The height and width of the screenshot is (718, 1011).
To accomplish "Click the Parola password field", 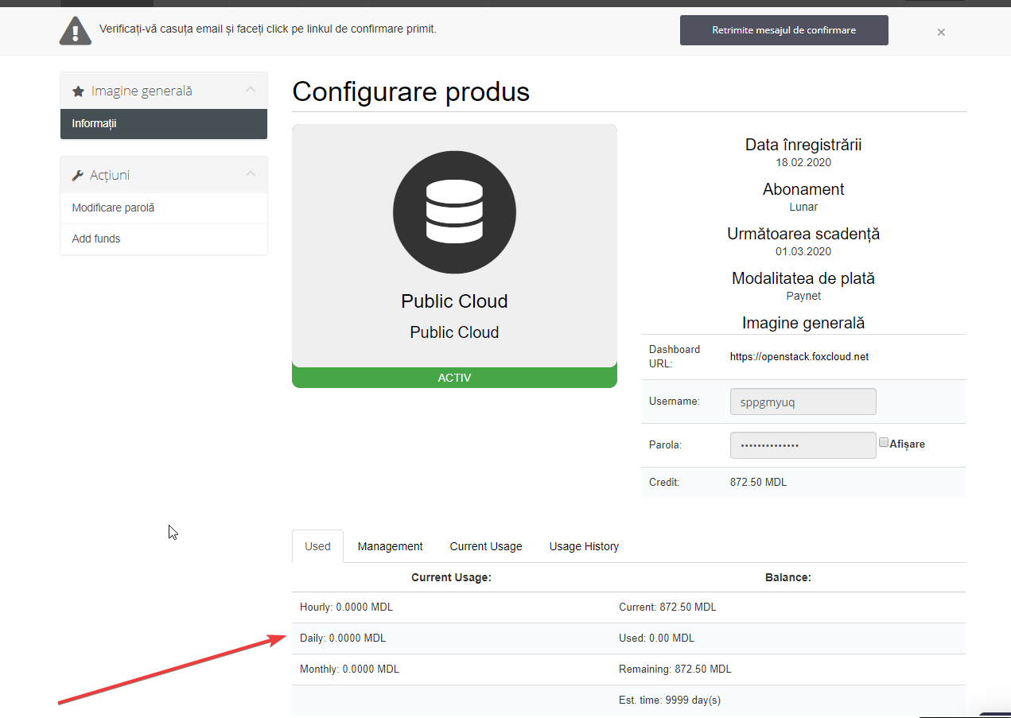I will tap(803, 445).
